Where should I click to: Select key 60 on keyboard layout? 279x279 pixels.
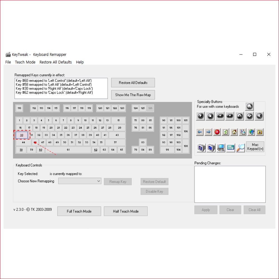point(41,150)
